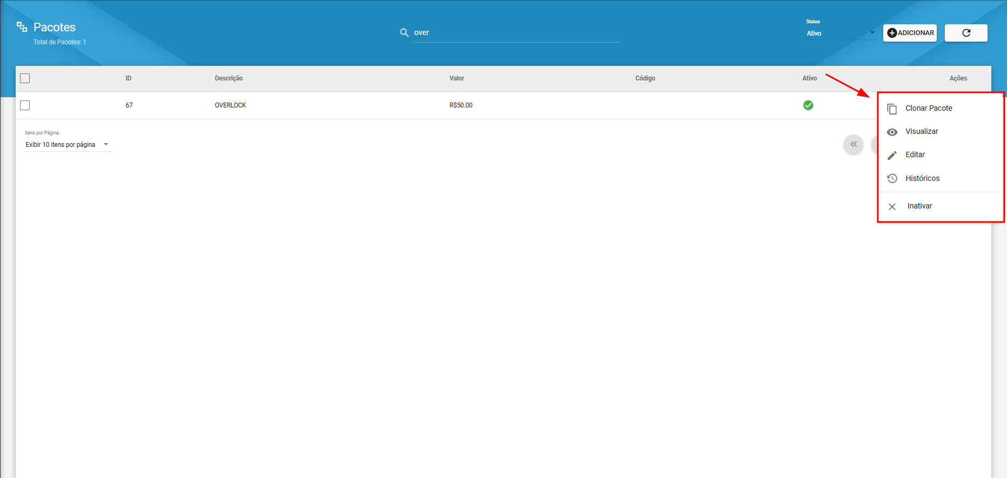
Task: Sort by the Código column header
Action: (645, 78)
